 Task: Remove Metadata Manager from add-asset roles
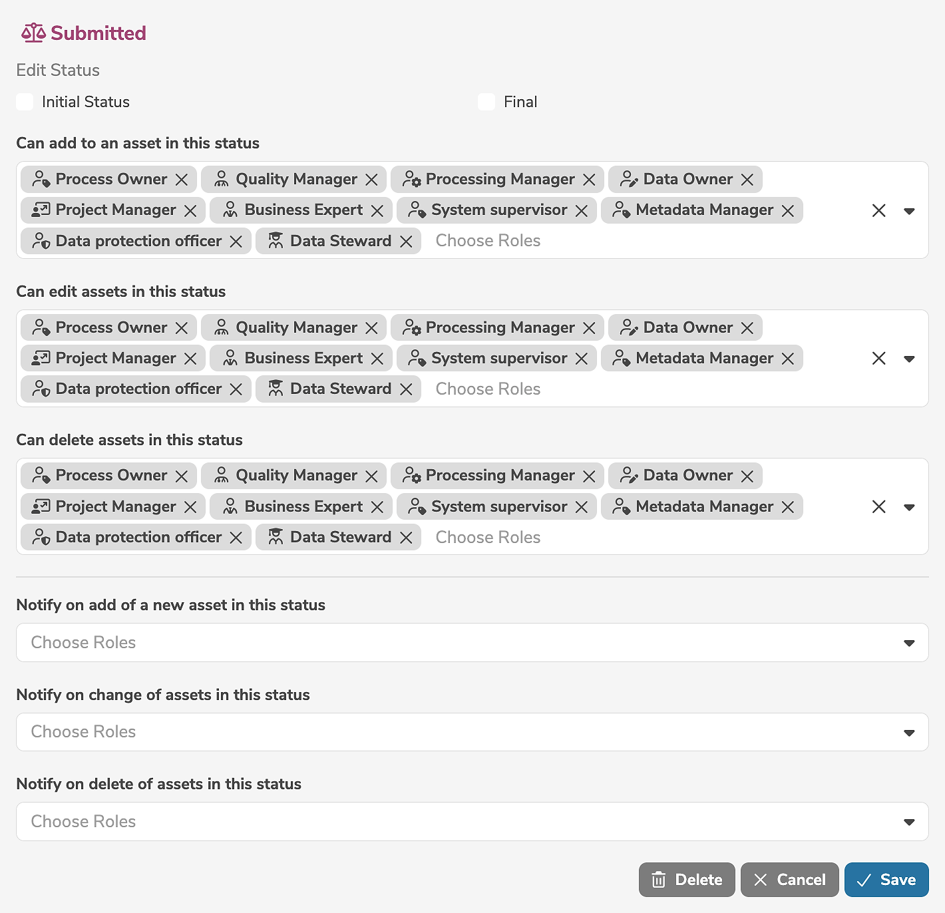[788, 211]
